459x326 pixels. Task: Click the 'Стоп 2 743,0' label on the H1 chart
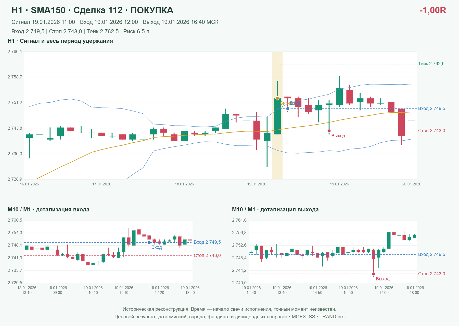tap(431, 131)
